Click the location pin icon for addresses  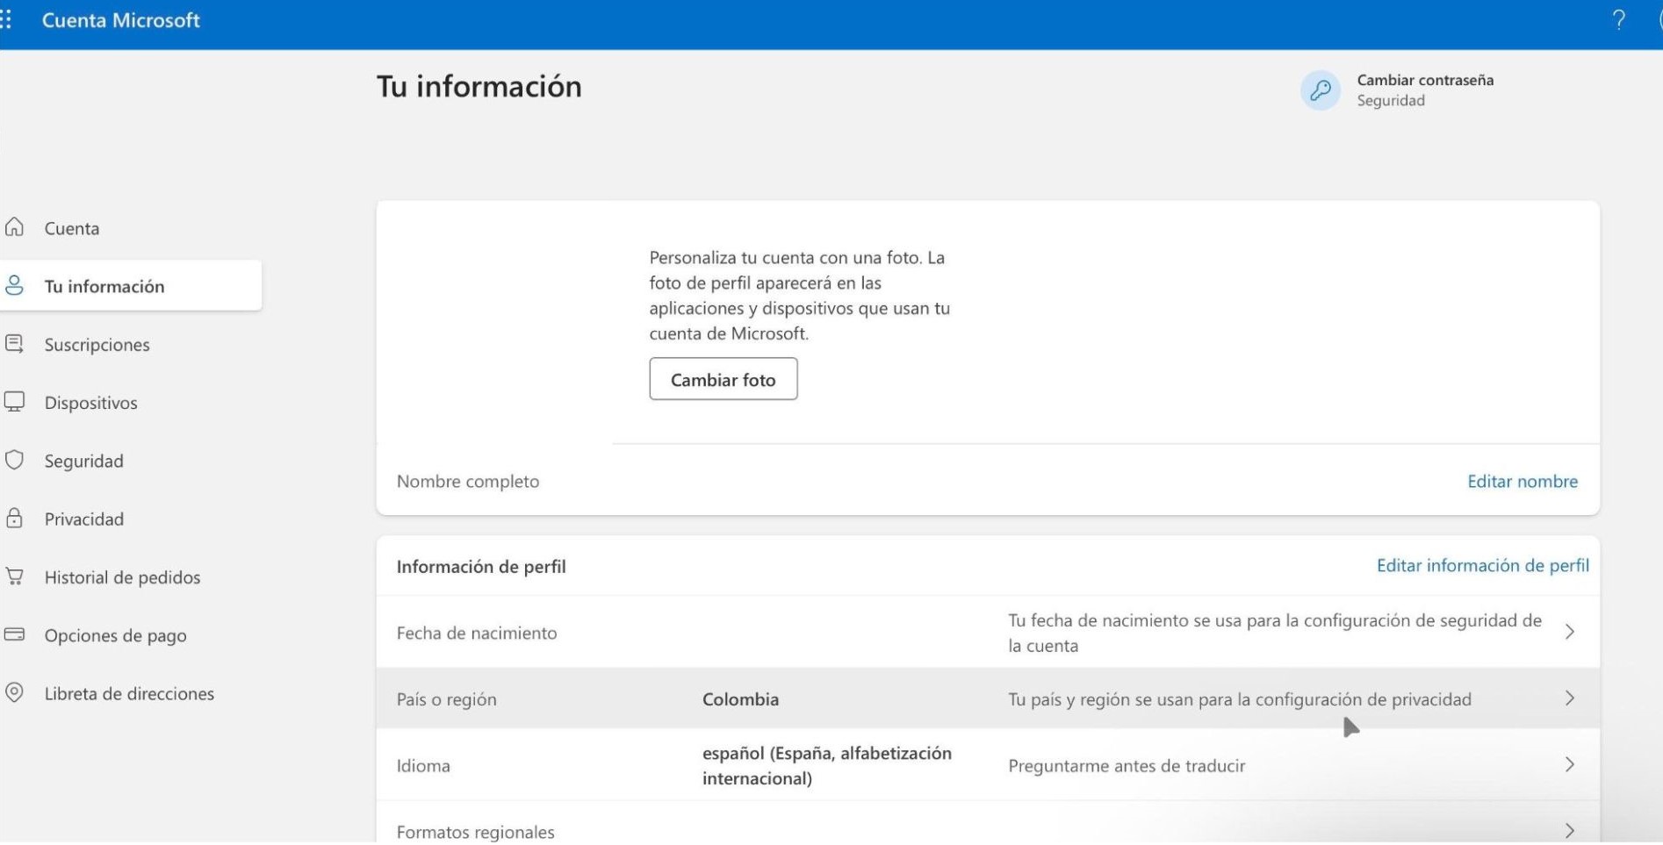point(14,692)
